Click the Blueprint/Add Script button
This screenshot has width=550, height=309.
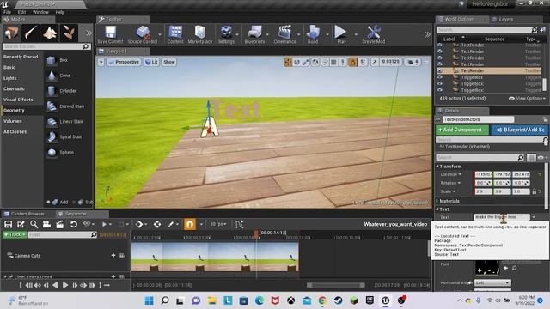[520, 130]
